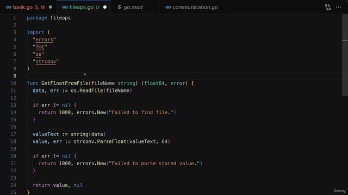
Task: Click "if err != nil" on line 20
Action: 52,156
